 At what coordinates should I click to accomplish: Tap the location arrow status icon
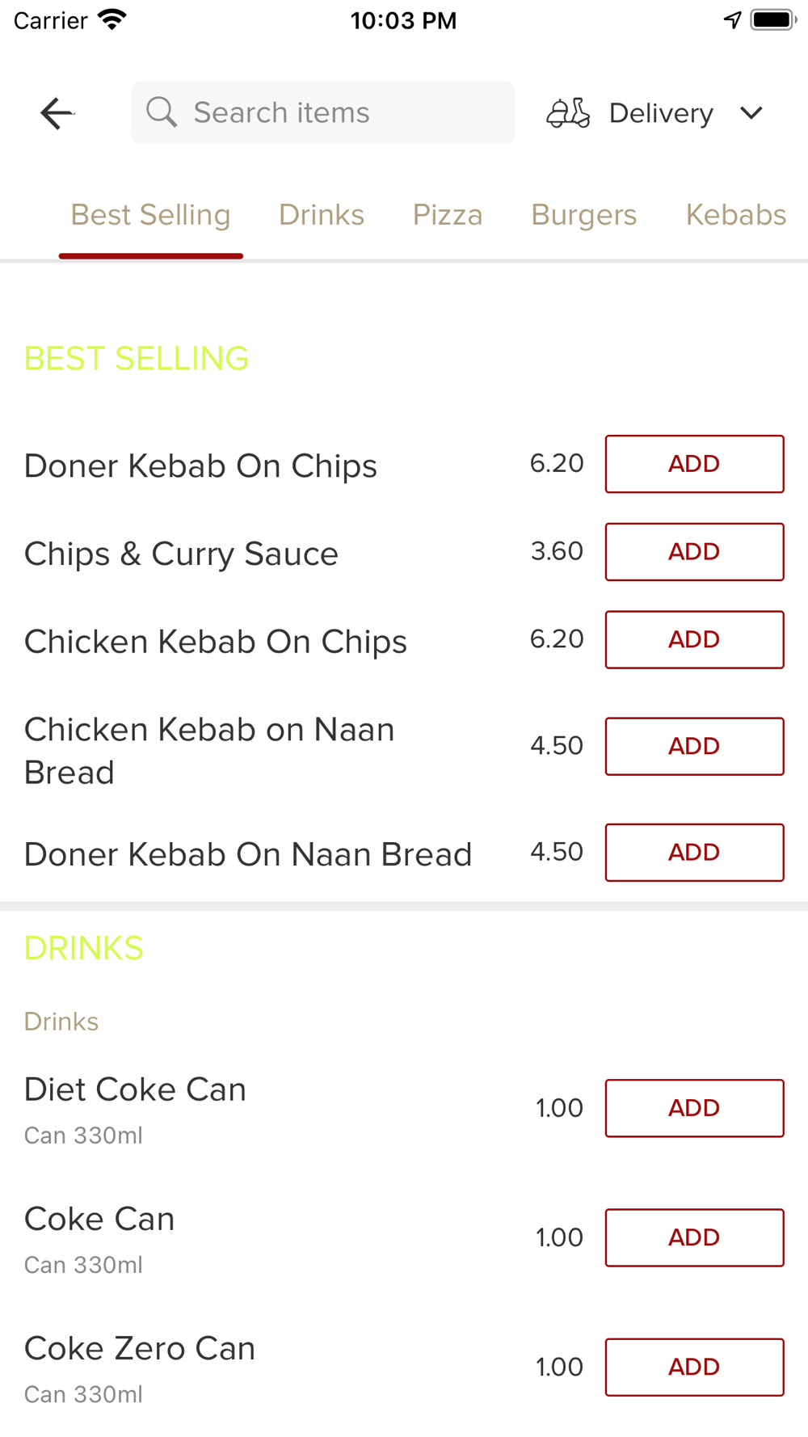coord(732,20)
